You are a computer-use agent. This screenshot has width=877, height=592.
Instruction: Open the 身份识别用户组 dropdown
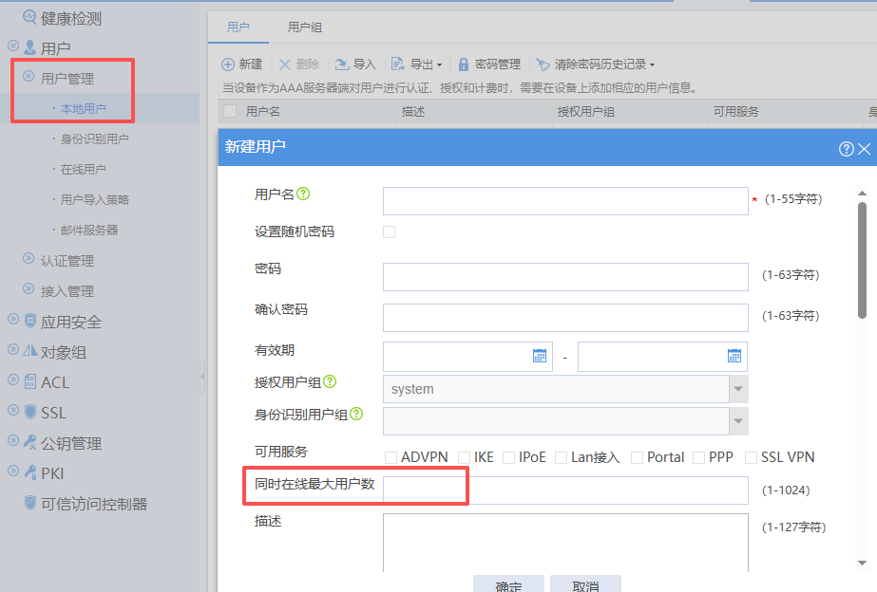(x=738, y=421)
